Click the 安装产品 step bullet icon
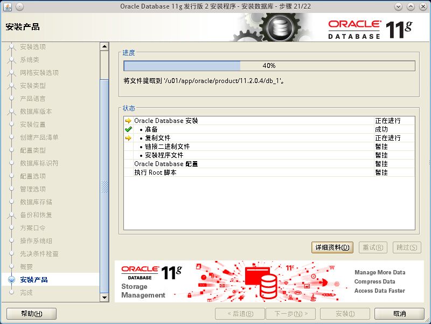 pyautogui.click(x=11, y=280)
